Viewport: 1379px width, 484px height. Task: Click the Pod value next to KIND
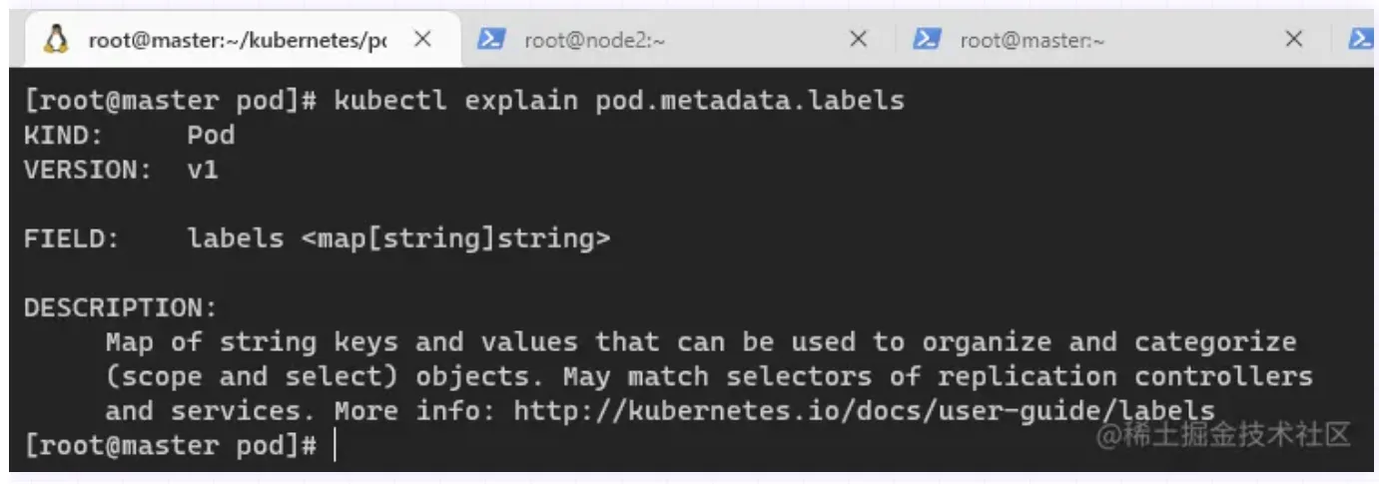coord(210,135)
